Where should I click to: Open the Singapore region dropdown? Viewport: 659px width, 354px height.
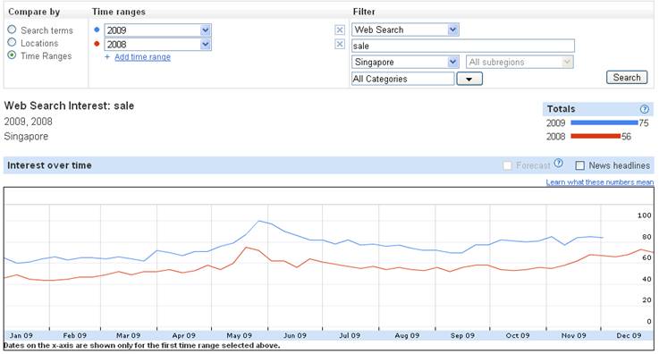(x=405, y=63)
